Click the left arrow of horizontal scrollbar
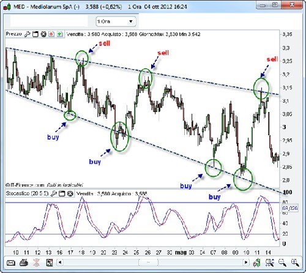 coord(60,262)
